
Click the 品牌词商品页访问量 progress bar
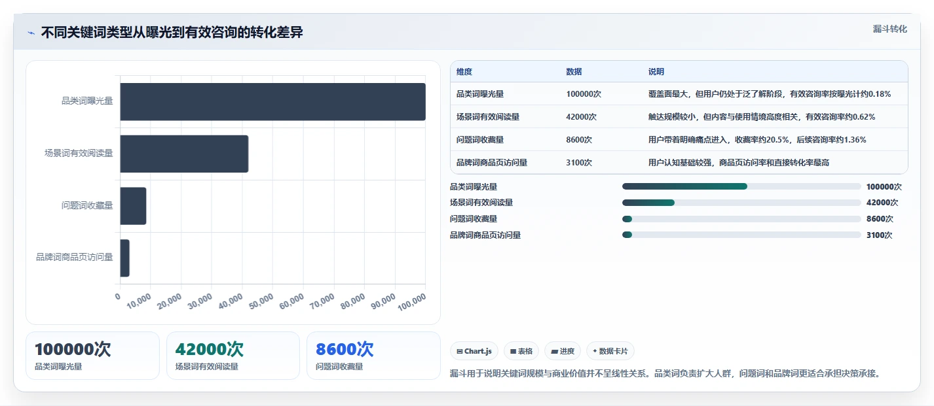click(741, 235)
